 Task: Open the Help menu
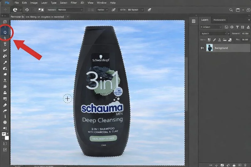pos(113,3)
